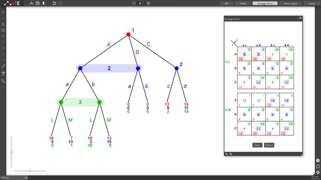Select the information set link tool
Viewport: 321px width, 180px height.
coord(3,36)
